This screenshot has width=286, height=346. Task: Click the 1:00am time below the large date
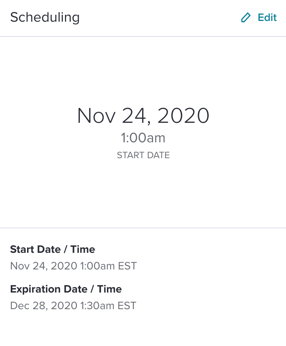pyautogui.click(x=143, y=138)
